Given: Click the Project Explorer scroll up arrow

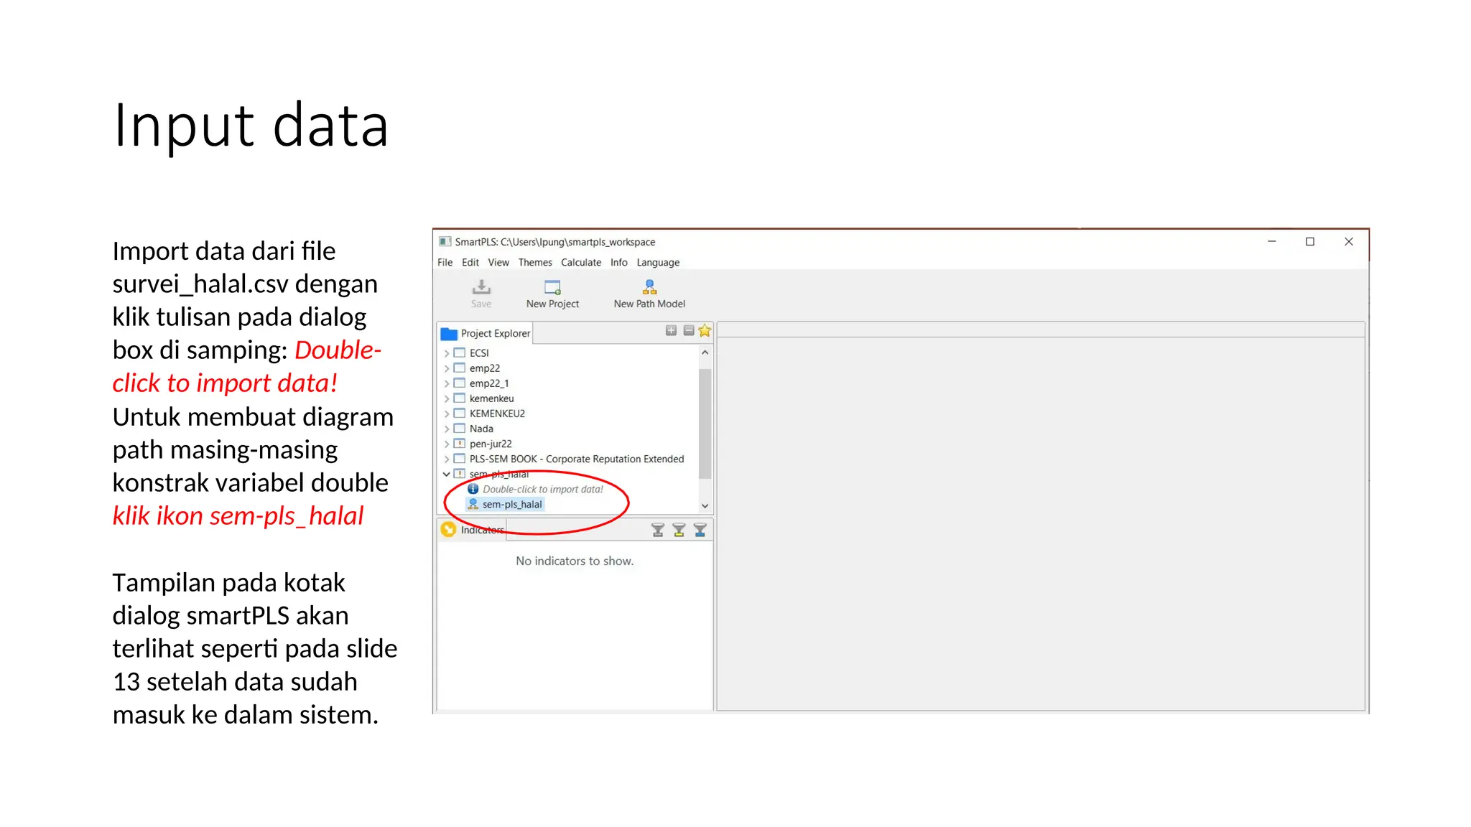Looking at the screenshot, I should tap(705, 352).
